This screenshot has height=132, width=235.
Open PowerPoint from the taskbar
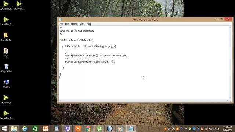pyautogui.click(x=46, y=129)
